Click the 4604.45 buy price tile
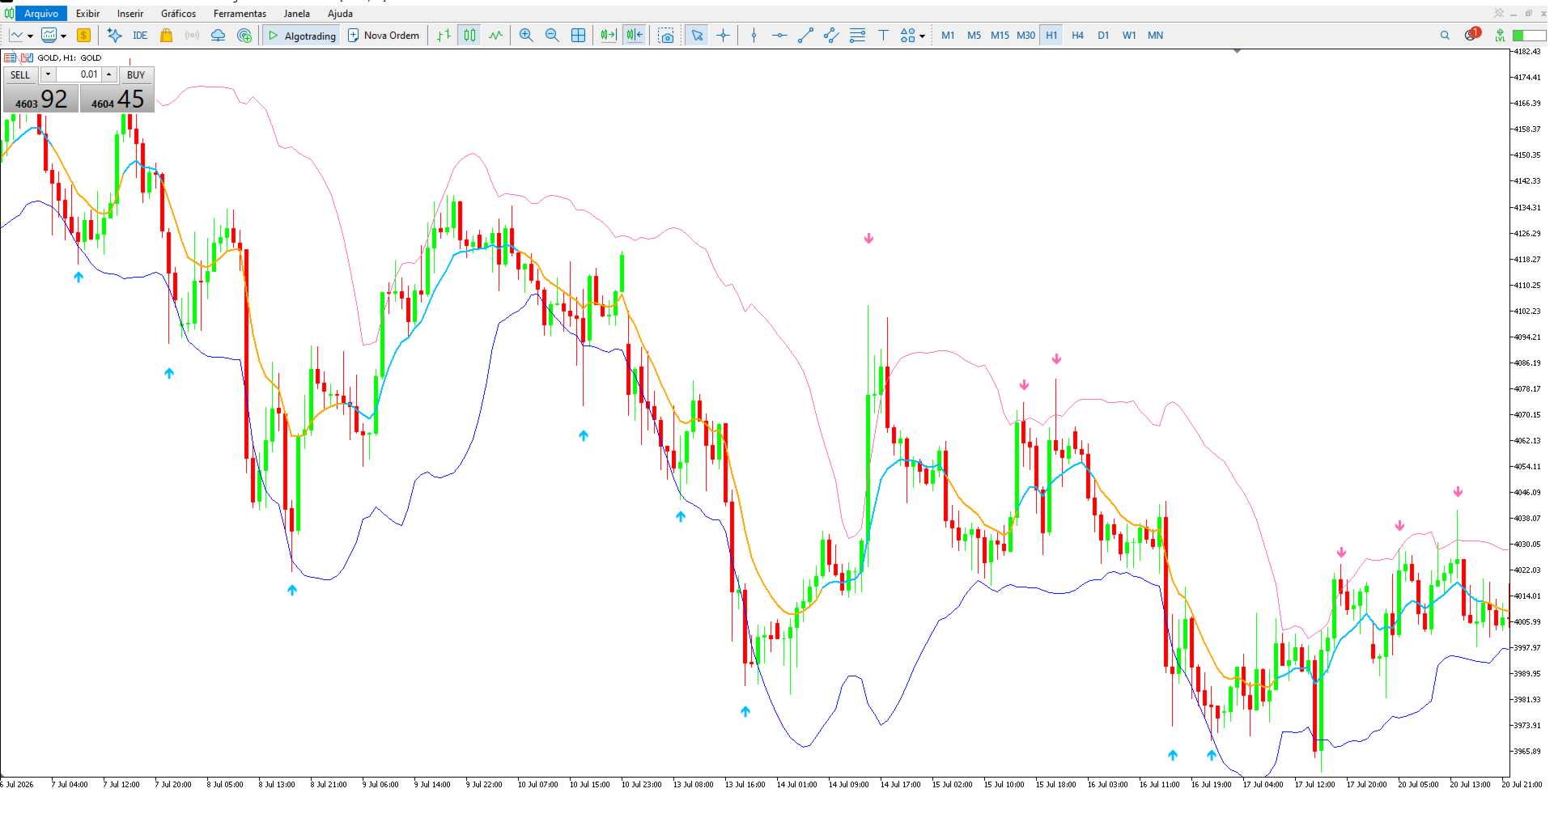 click(x=117, y=99)
